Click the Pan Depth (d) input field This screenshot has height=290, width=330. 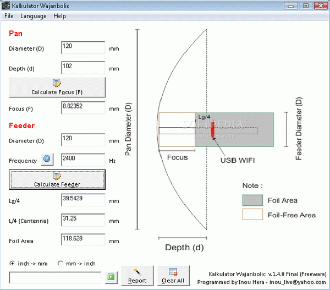coord(82,68)
